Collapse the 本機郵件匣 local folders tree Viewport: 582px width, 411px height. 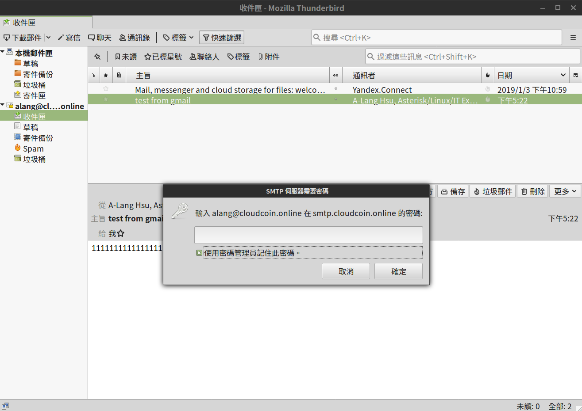tap(3, 52)
